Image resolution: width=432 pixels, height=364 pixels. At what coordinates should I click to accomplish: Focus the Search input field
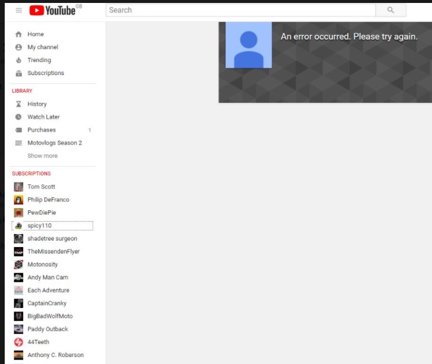point(241,10)
